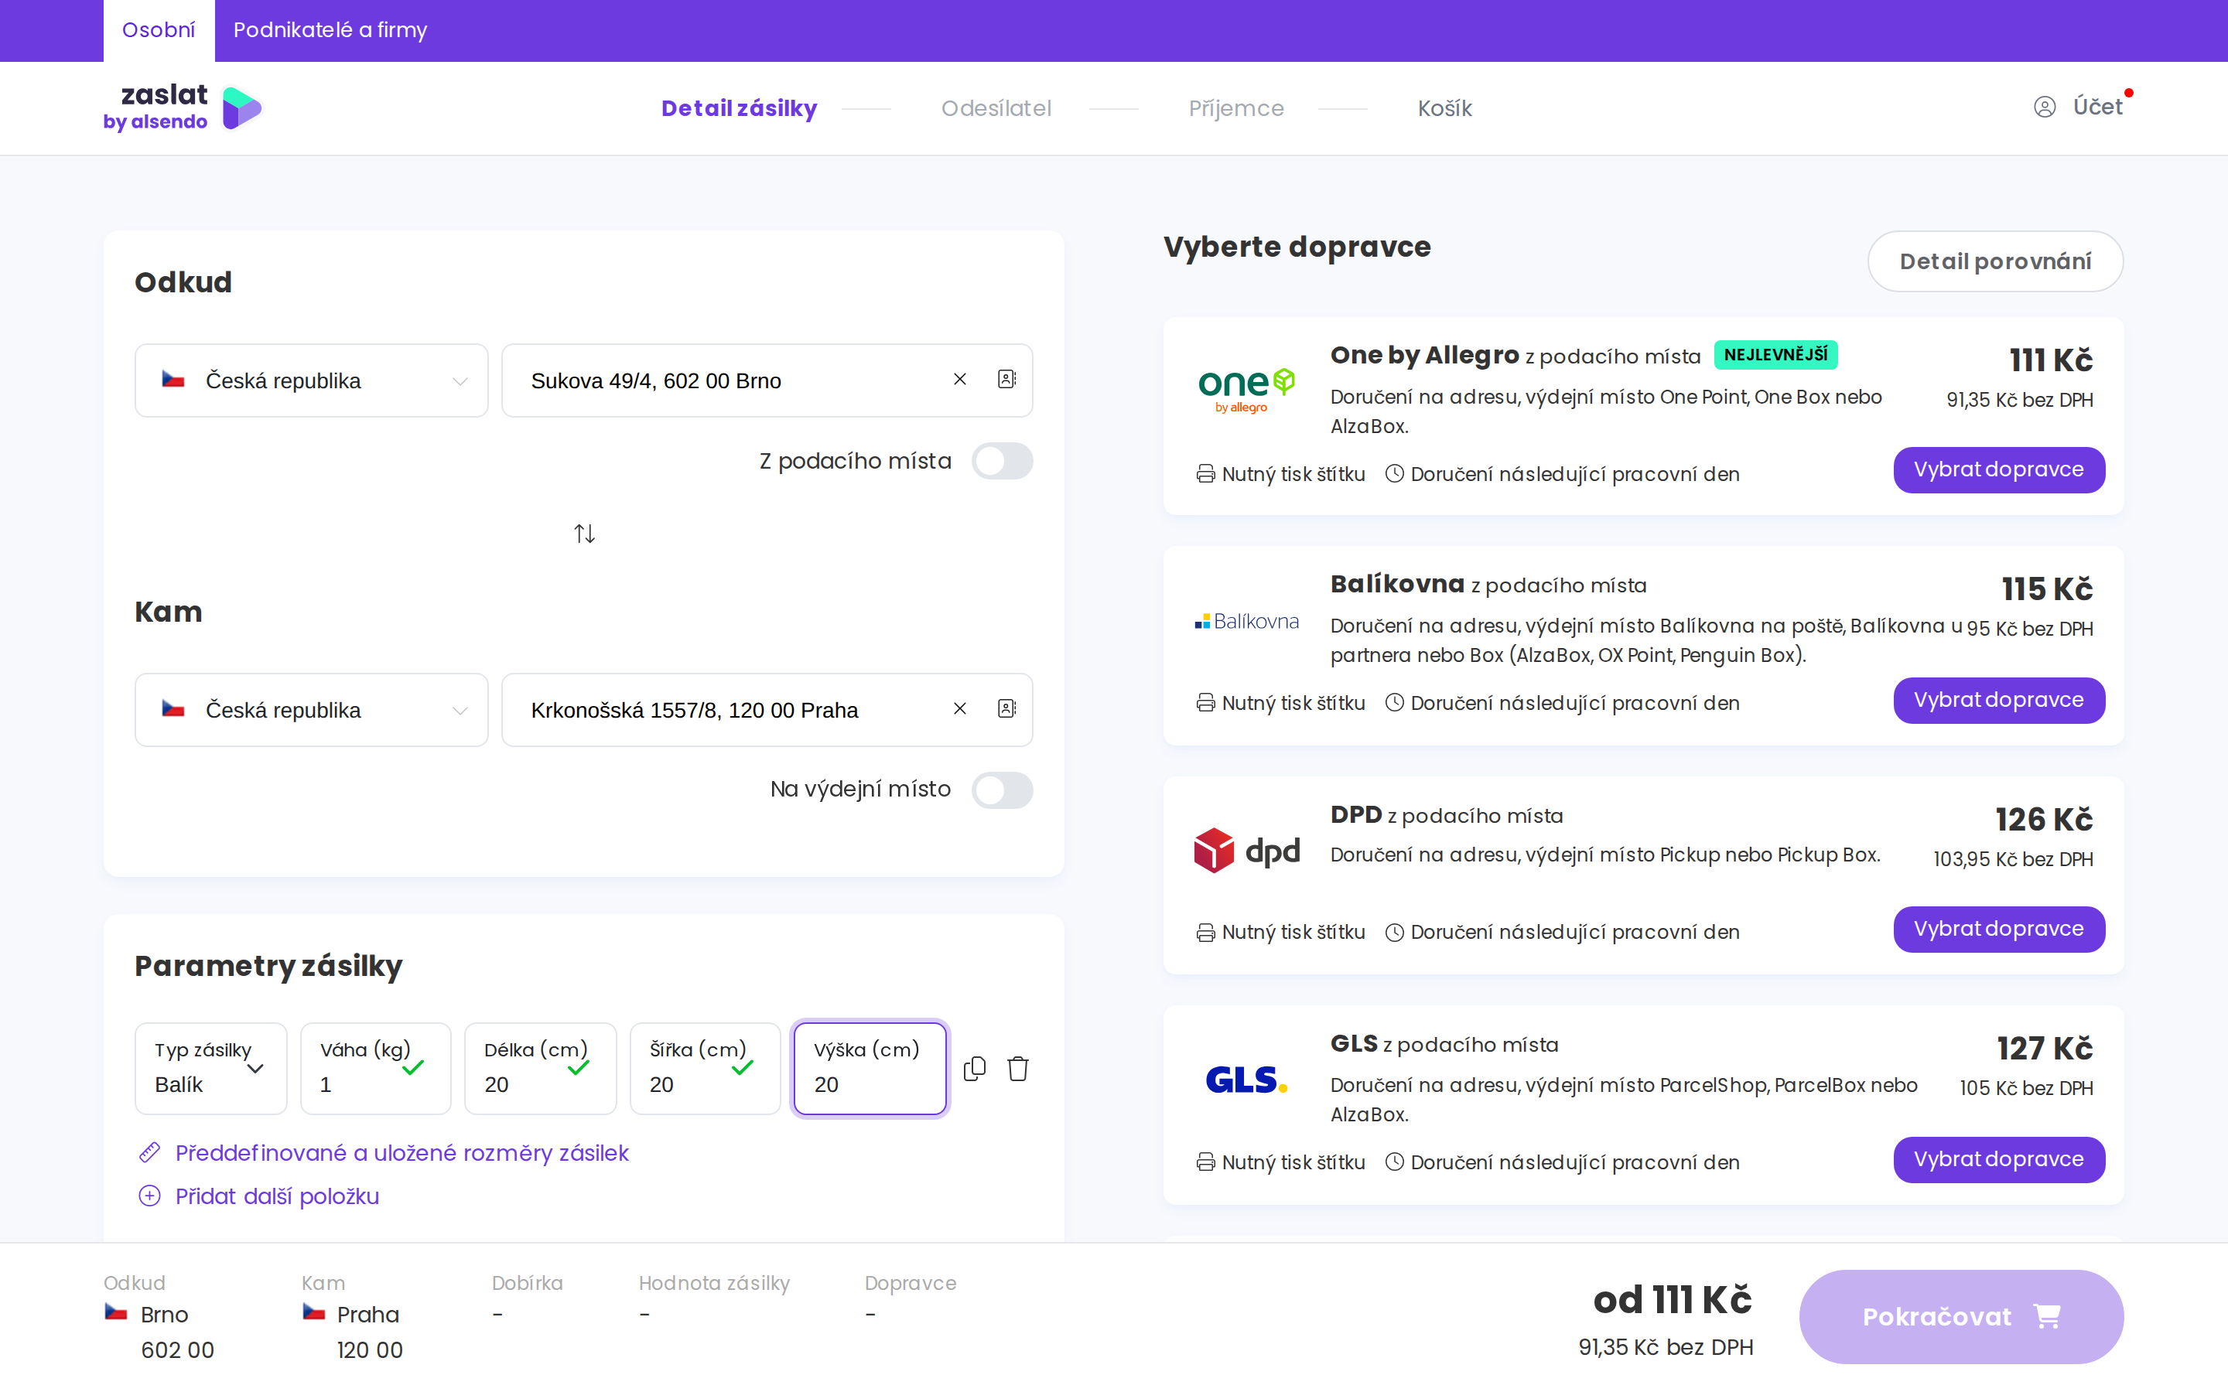Click the ruler icon for predefined sizes
This screenshot has width=2228, height=1392.
point(149,1152)
